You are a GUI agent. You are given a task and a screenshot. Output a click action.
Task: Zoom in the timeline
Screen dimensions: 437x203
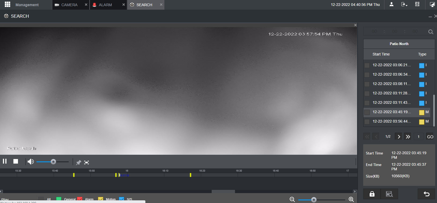pyautogui.click(x=351, y=199)
